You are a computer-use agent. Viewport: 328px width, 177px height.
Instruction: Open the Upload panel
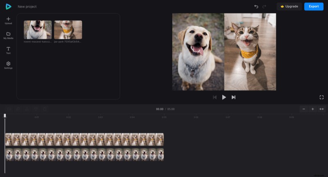[x=8, y=20]
